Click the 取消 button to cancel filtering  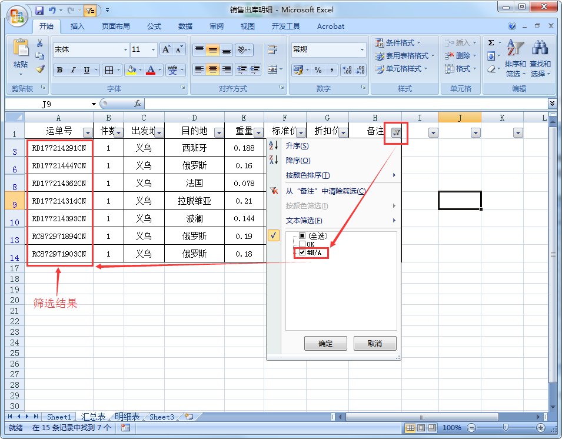(375, 343)
